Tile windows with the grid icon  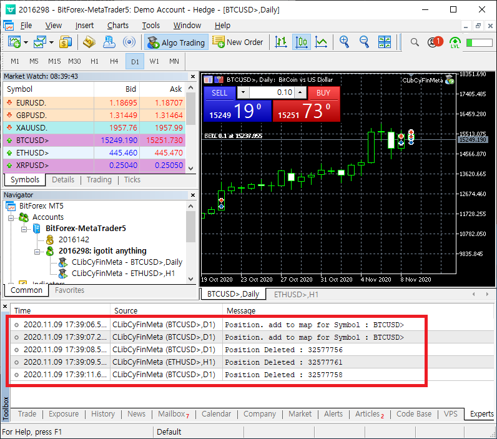tap(385, 42)
